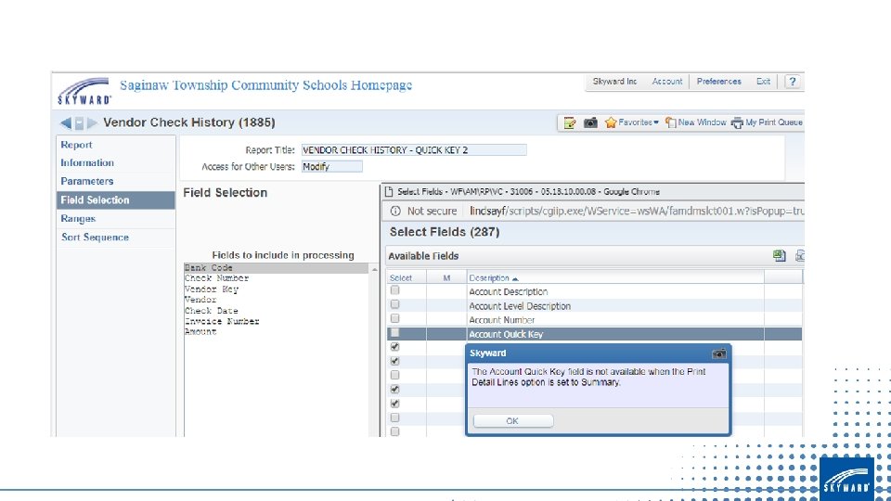Click the fields list scrollbar up arrow
Screen dimensions: 891x501
[x=374, y=269]
